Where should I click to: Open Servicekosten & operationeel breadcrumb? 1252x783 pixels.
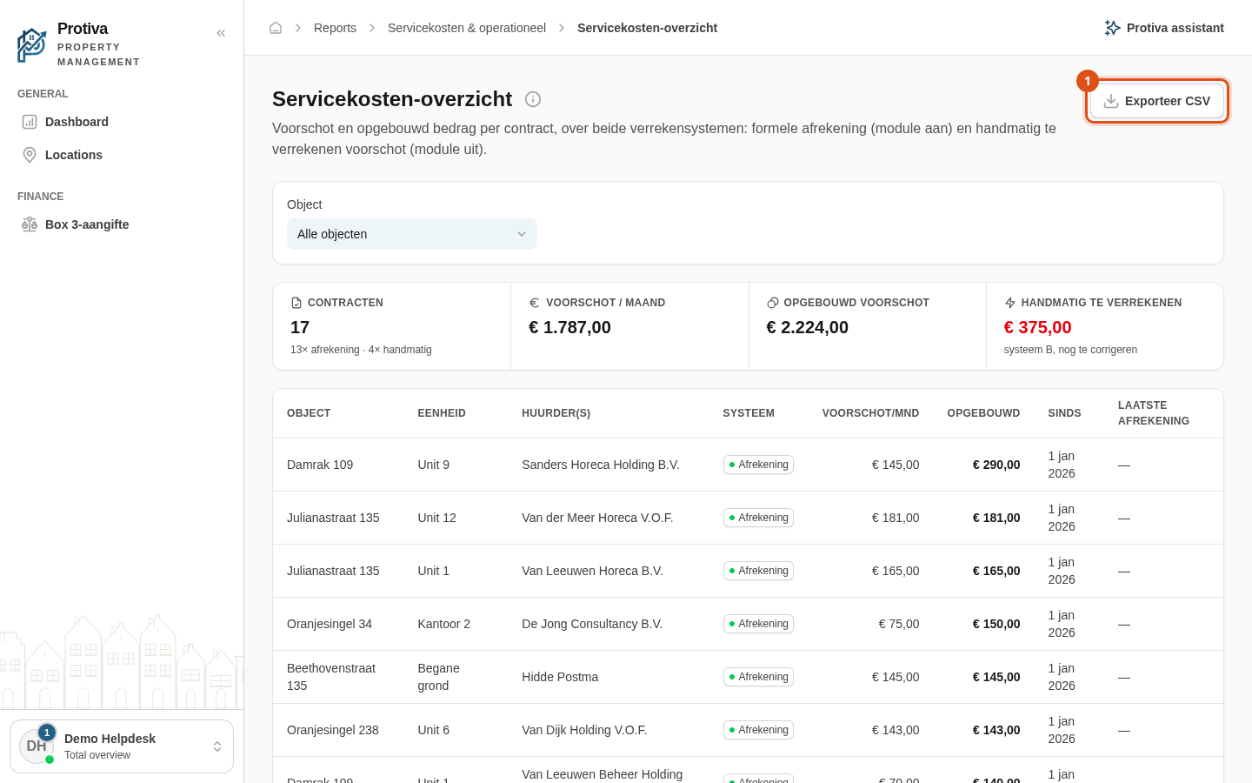point(467,28)
